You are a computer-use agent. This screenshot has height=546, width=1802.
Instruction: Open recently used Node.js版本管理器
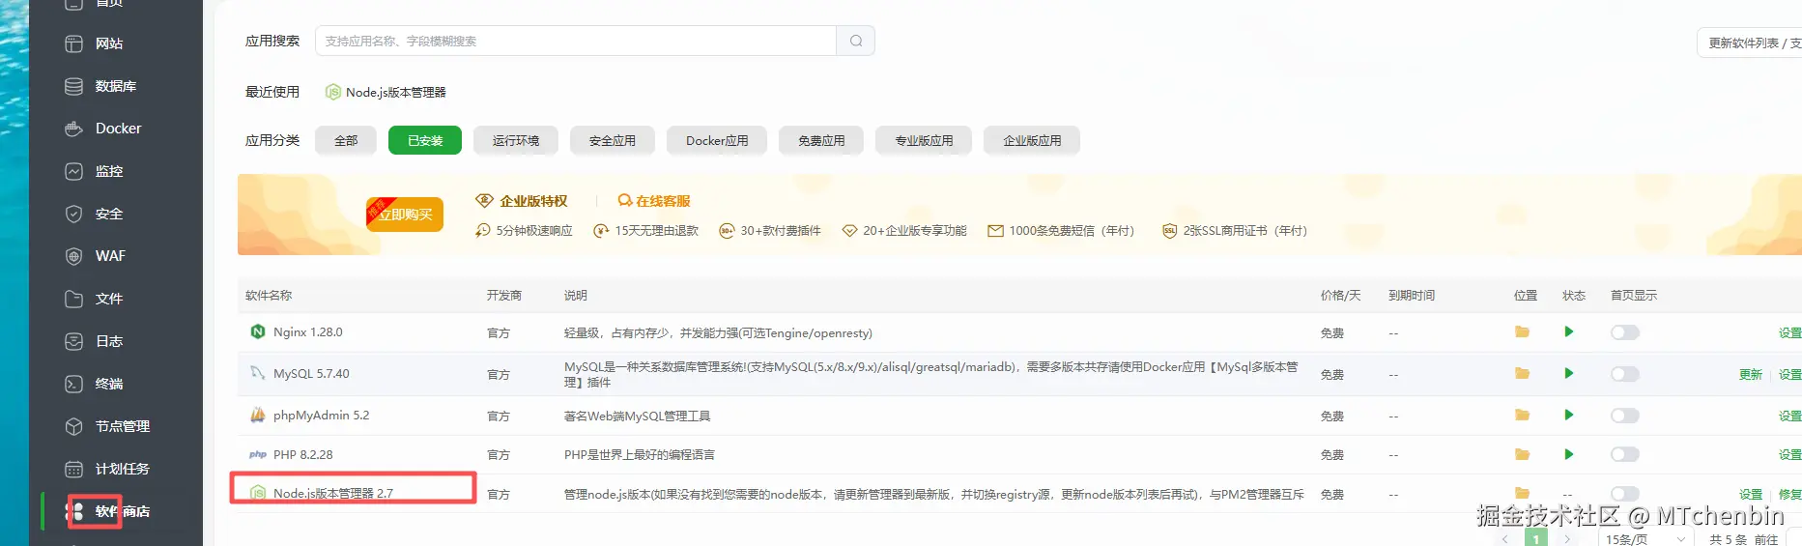[386, 92]
